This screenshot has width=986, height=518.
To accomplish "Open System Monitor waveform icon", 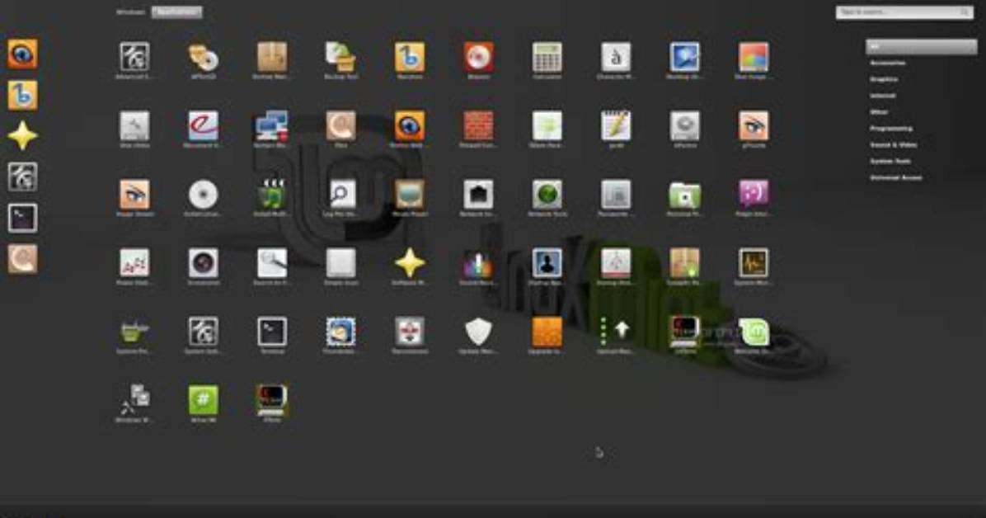I will (754, 263).
